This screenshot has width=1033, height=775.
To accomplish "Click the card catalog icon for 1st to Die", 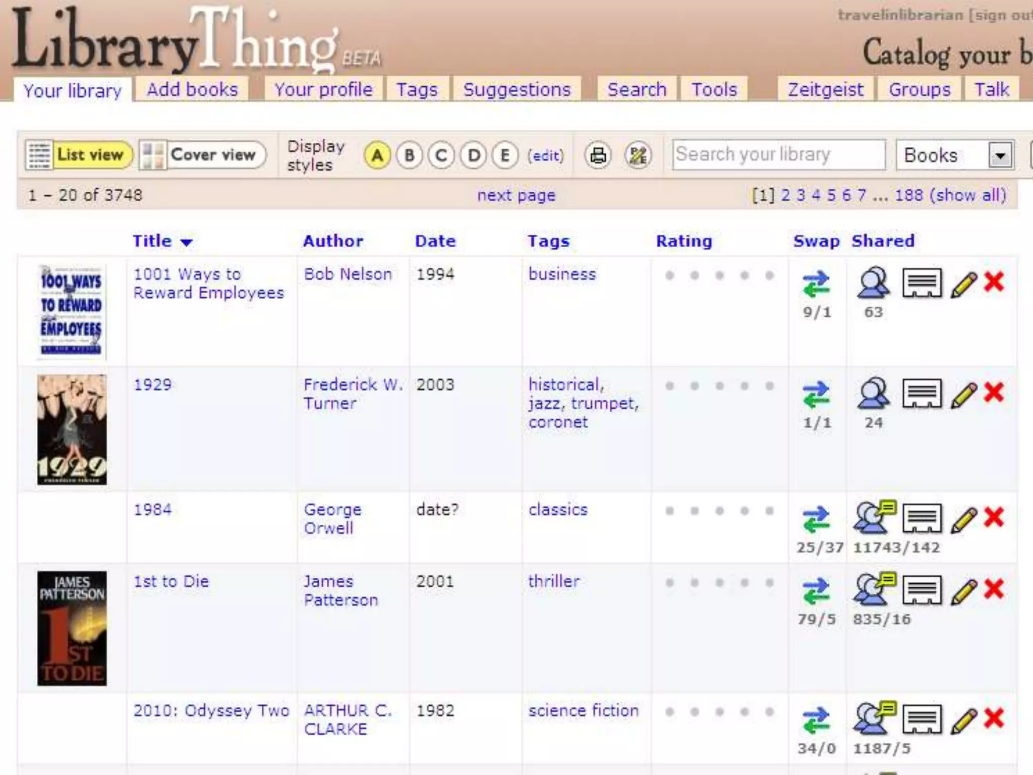I will (922, 590).
